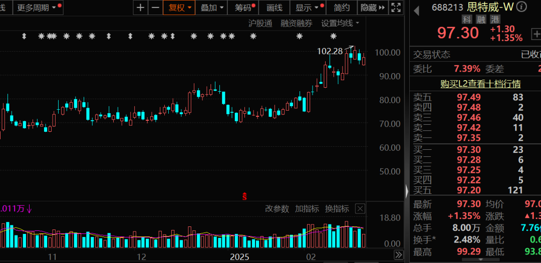Toggle 隐藏 to hide side panel

(373, 8)
